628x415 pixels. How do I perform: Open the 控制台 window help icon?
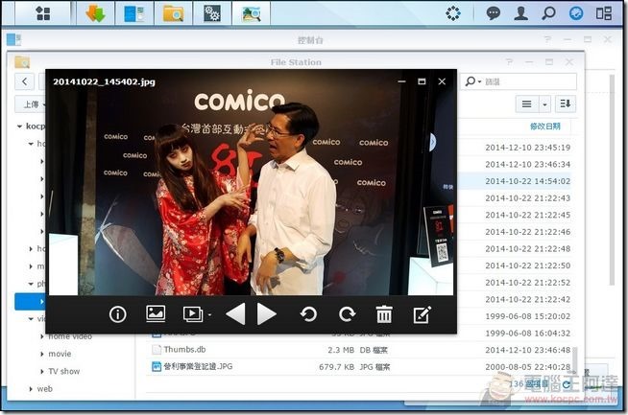coord(547,39)
